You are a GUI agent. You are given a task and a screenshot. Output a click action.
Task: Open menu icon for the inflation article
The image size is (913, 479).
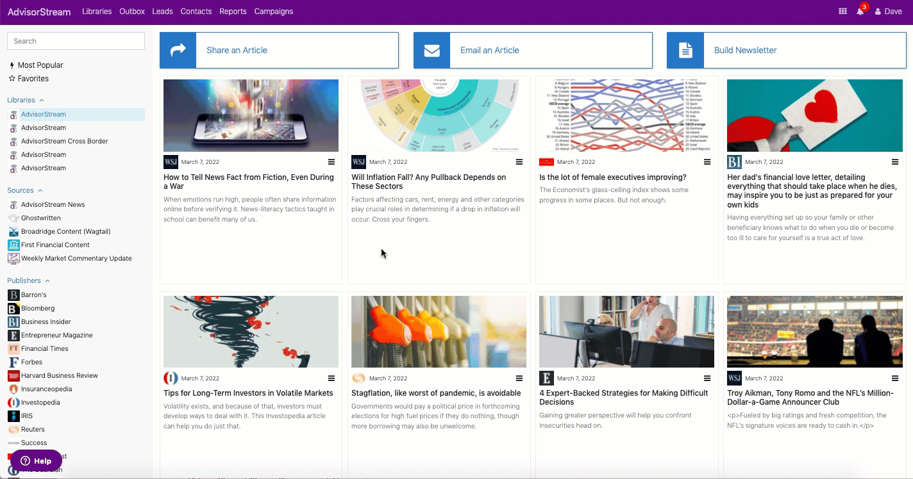(x=519, y=162)
